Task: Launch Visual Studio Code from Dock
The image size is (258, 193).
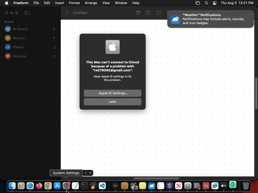Action: pos(102,186)
